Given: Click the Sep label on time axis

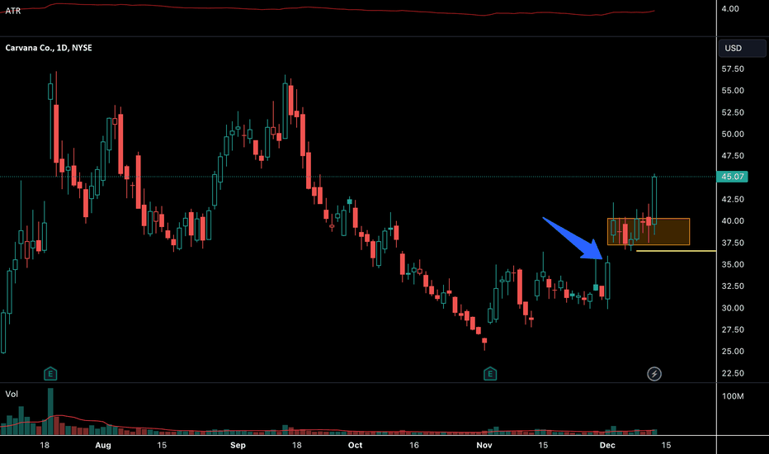Looking at the screenshot, I should pyautogui.click(x=238, y=445).
